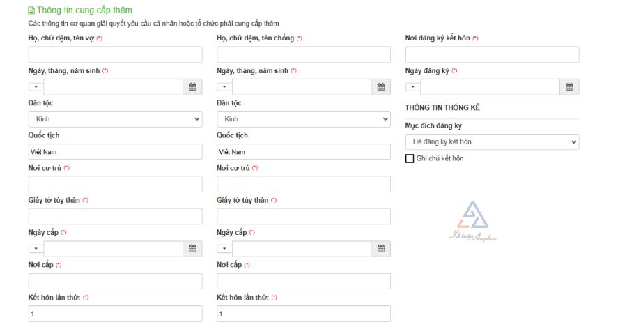
Task: Click wife's Nơi cư trú input
Action: click(x=115, y=184)
